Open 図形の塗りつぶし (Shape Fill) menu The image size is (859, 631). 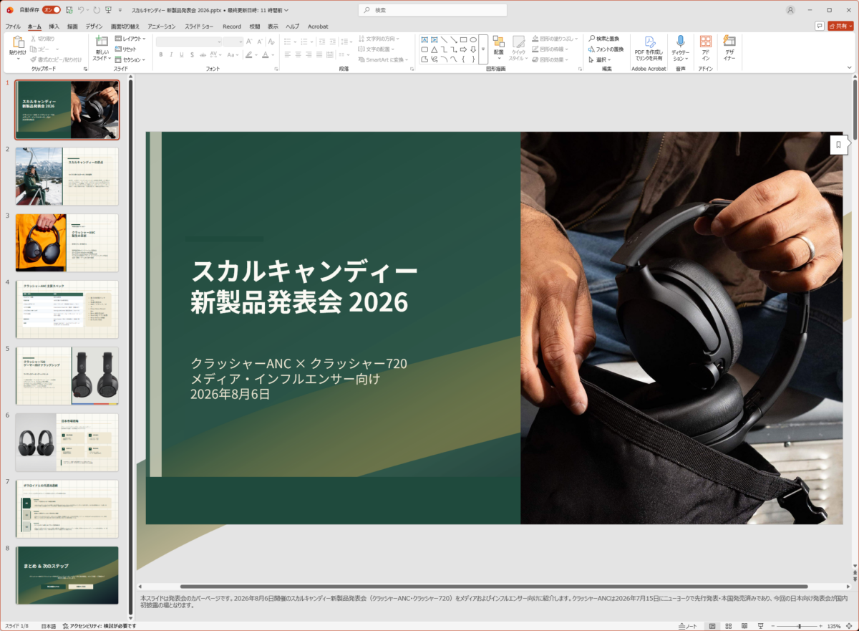pos(554,39)
